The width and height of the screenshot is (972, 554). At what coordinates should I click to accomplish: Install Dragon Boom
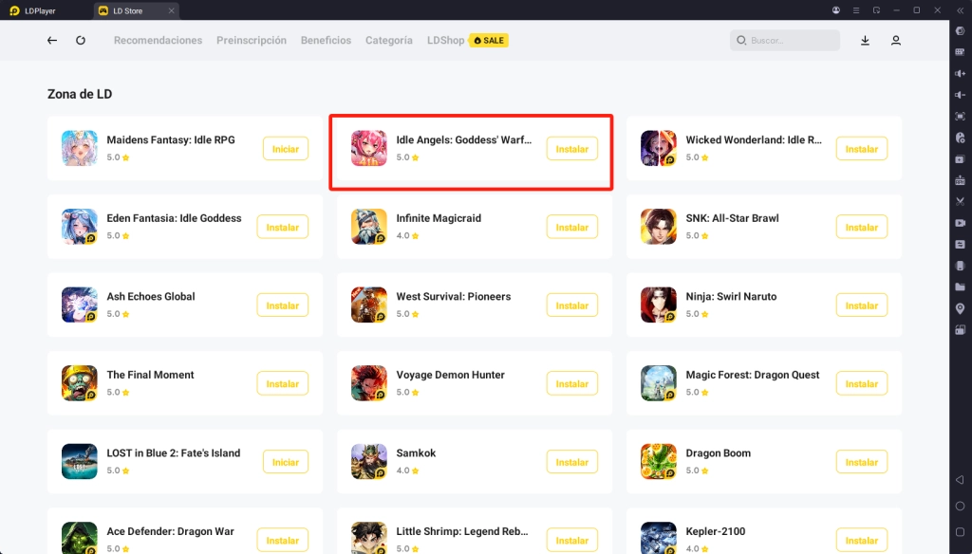[862, 462]
